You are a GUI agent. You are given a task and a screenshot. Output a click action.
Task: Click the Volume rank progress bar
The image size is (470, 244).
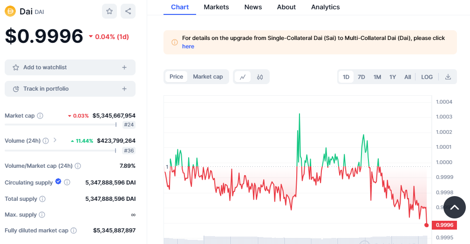click(x=61, y=151)
